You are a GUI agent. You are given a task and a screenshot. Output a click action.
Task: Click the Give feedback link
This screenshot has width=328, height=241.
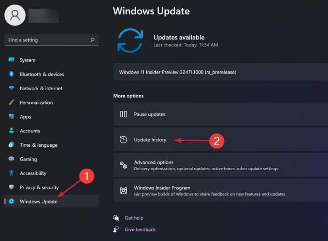pos(140,230)
